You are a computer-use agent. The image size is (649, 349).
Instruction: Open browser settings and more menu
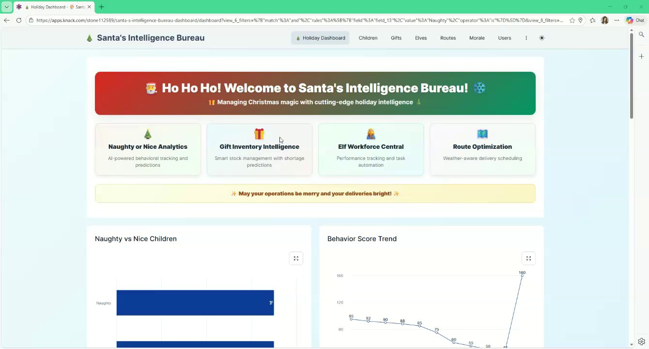617,20
